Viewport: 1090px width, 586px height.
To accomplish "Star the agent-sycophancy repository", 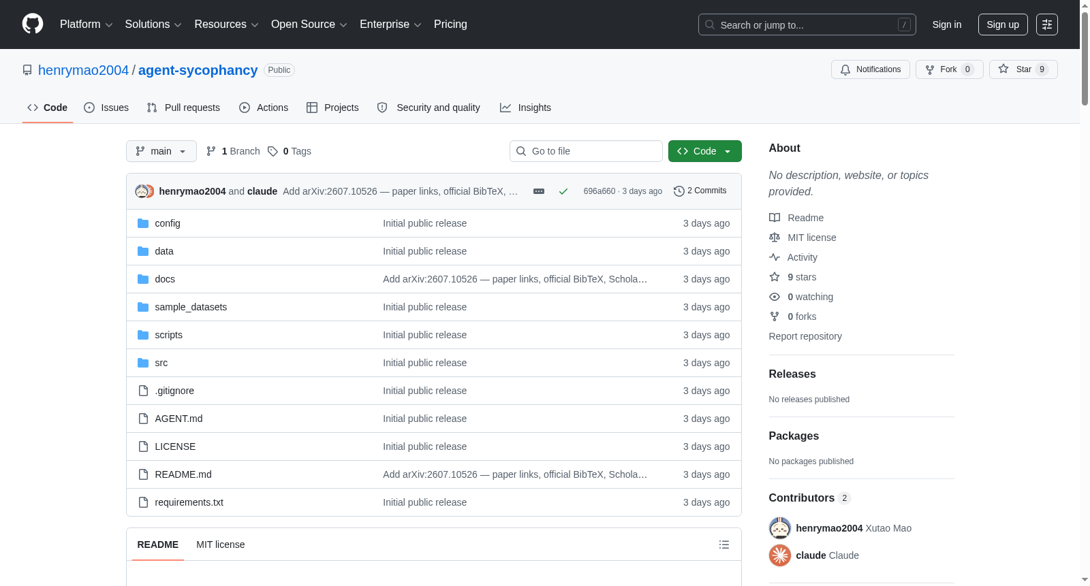I will tap(1023, 69).
